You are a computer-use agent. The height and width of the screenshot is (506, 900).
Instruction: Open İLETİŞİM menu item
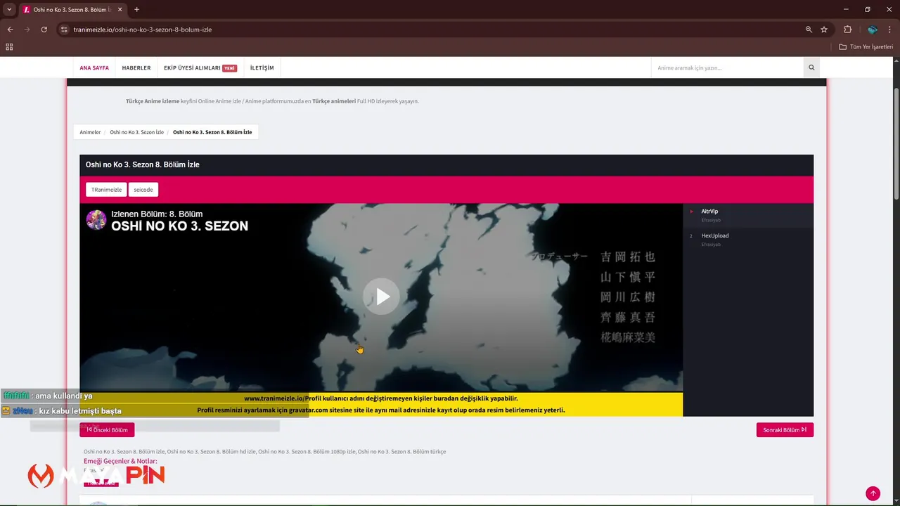tap(262, 68)
